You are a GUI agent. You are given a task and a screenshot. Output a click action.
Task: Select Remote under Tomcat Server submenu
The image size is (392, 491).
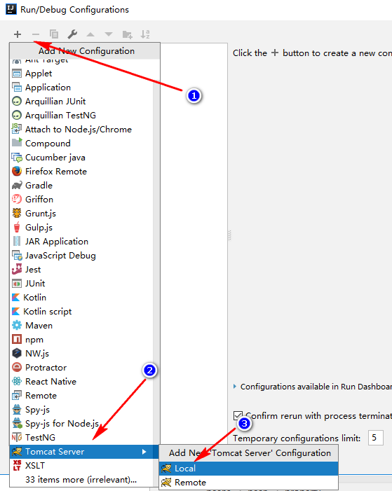tap(248, 482)
